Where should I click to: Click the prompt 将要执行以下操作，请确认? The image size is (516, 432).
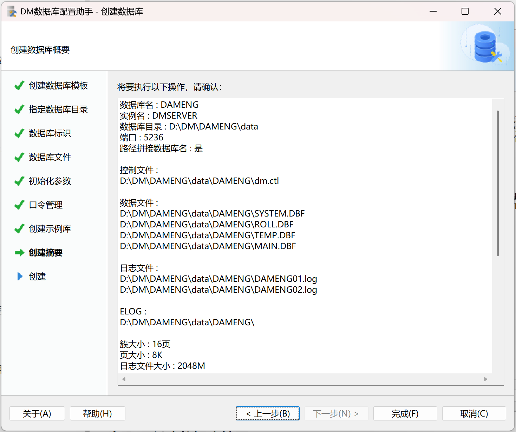(x=170, y=87)
